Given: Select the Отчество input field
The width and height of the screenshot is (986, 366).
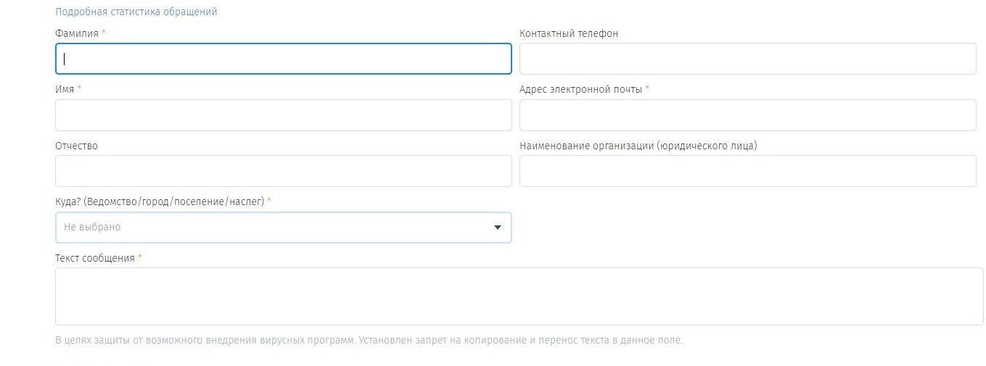Looking at the screenshot, I should 284,171.
